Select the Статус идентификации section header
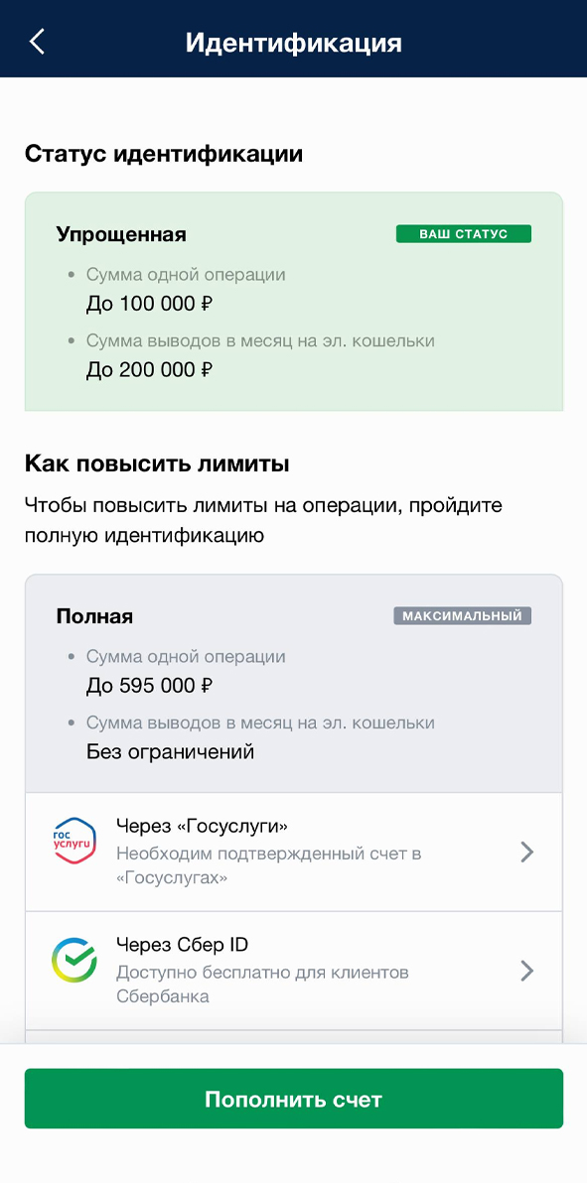This screenshot has width=587, height=1183. [163, 155]
